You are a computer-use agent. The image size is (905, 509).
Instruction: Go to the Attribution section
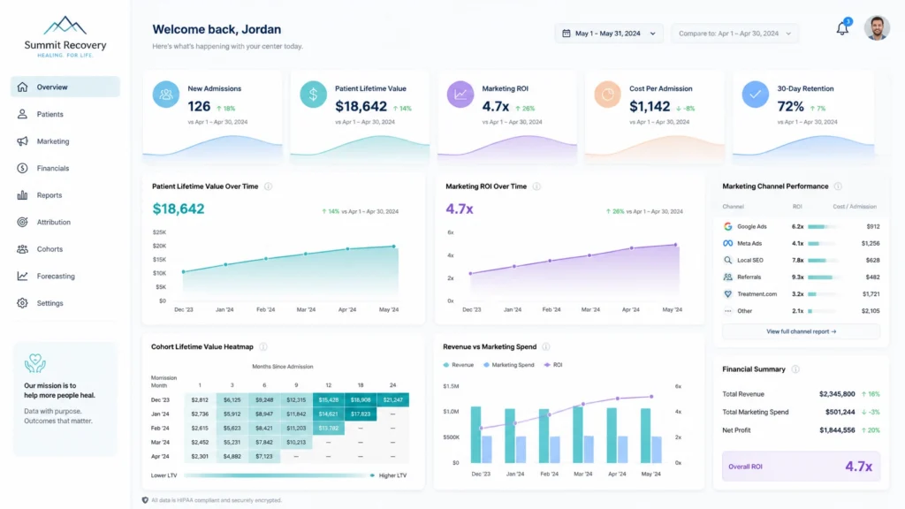click(x=65, y=222)
